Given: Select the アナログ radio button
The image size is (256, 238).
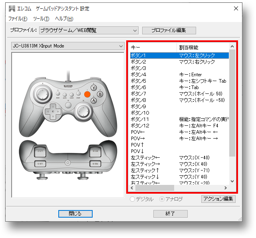Looking at the screenshot, I should click(x=162, y=199).
